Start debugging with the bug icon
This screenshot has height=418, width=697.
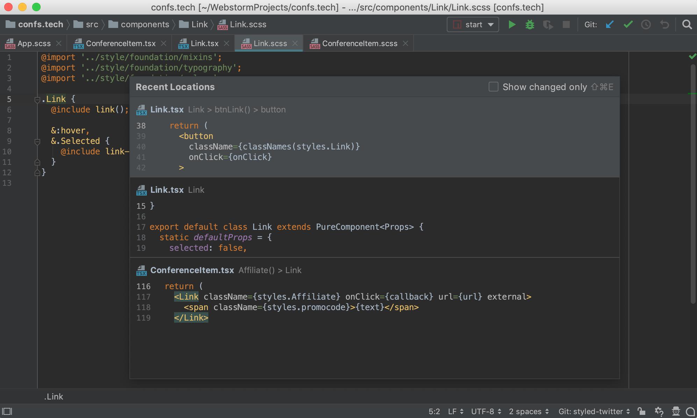[x=530, y=24]
